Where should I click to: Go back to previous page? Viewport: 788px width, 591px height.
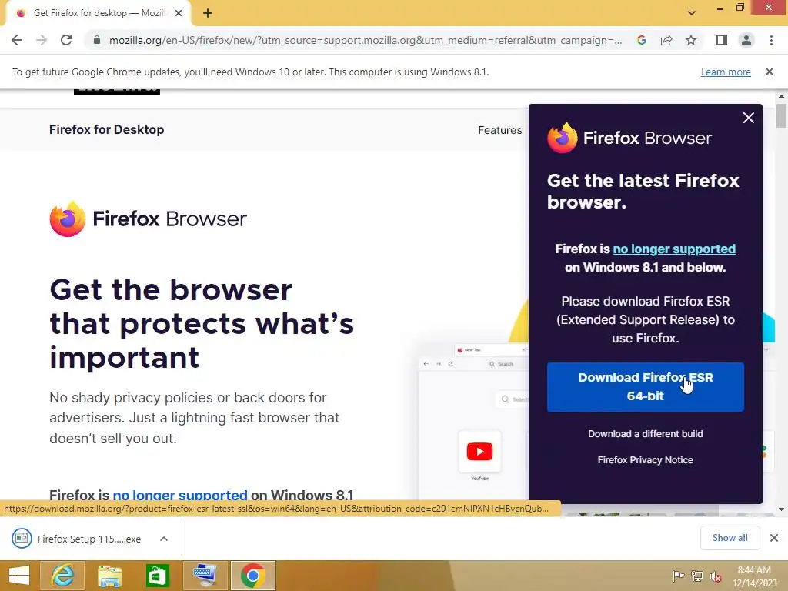click(17, 40)
